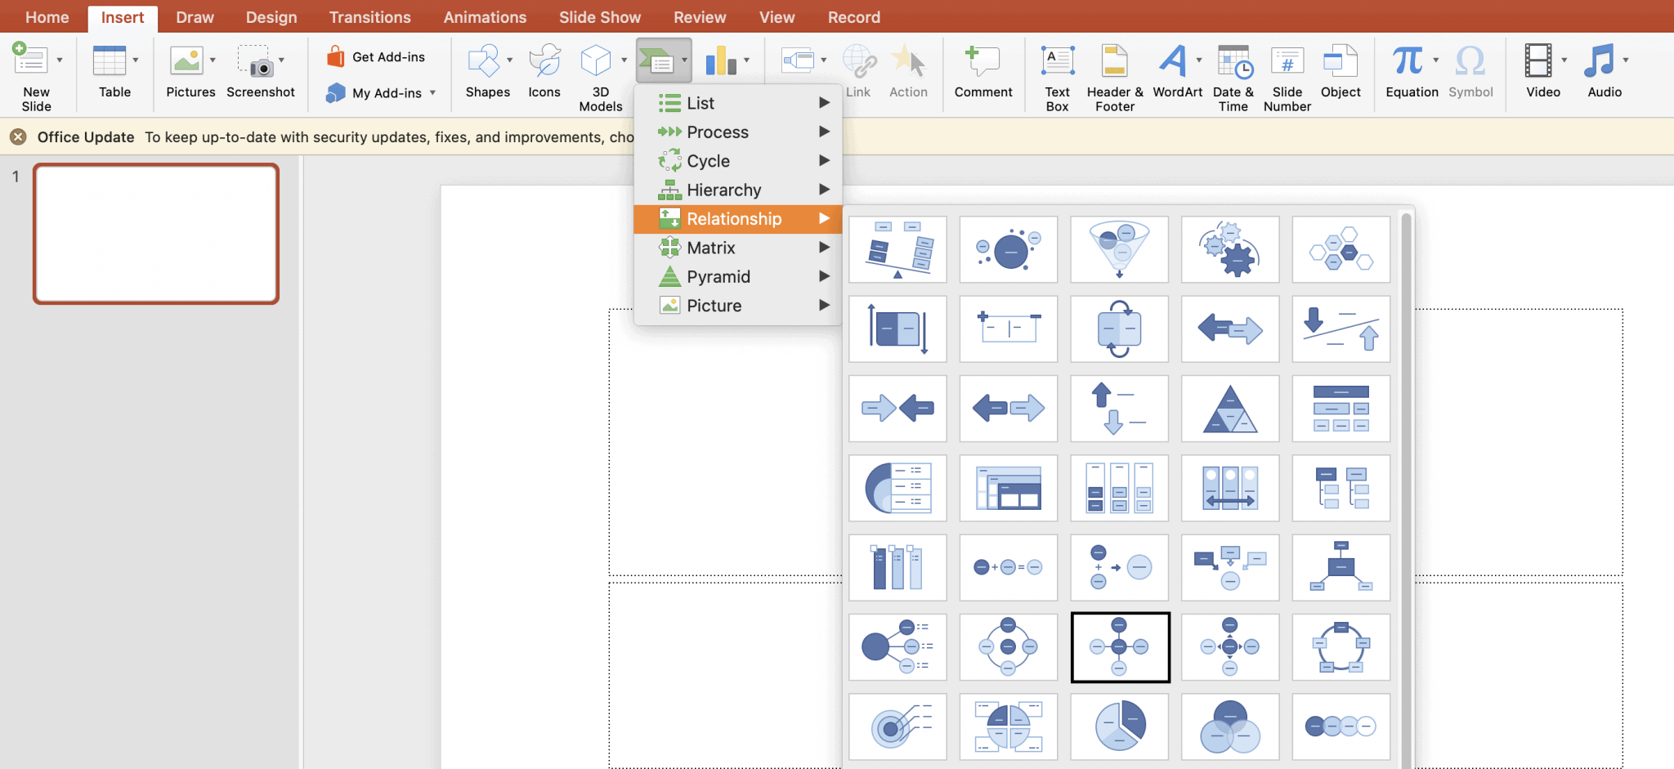Add Audio to the presentation

1600,69
